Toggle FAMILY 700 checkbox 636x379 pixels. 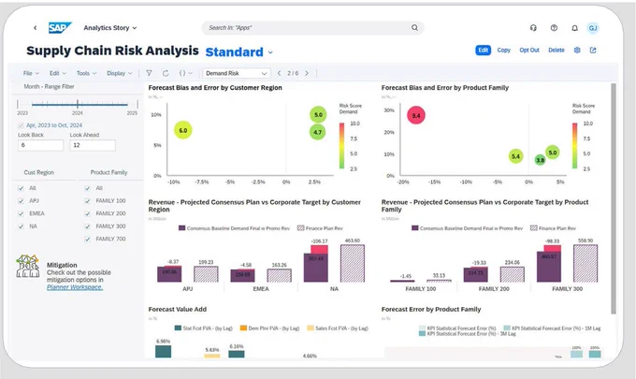(87, 239)
